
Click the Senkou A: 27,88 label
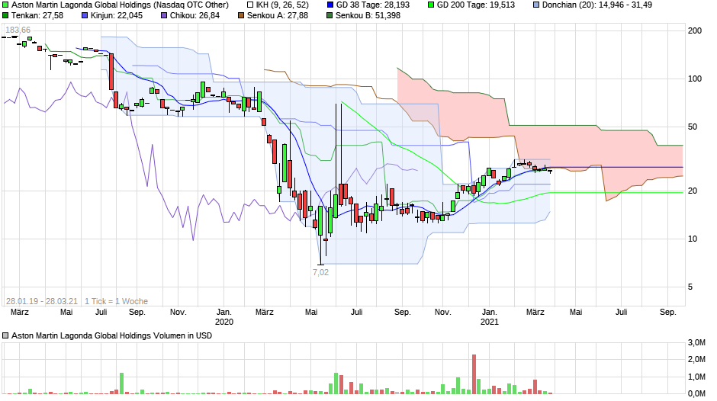(x=278, y=15)
